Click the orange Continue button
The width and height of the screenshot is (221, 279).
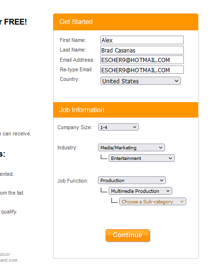(x=127, y=236)
